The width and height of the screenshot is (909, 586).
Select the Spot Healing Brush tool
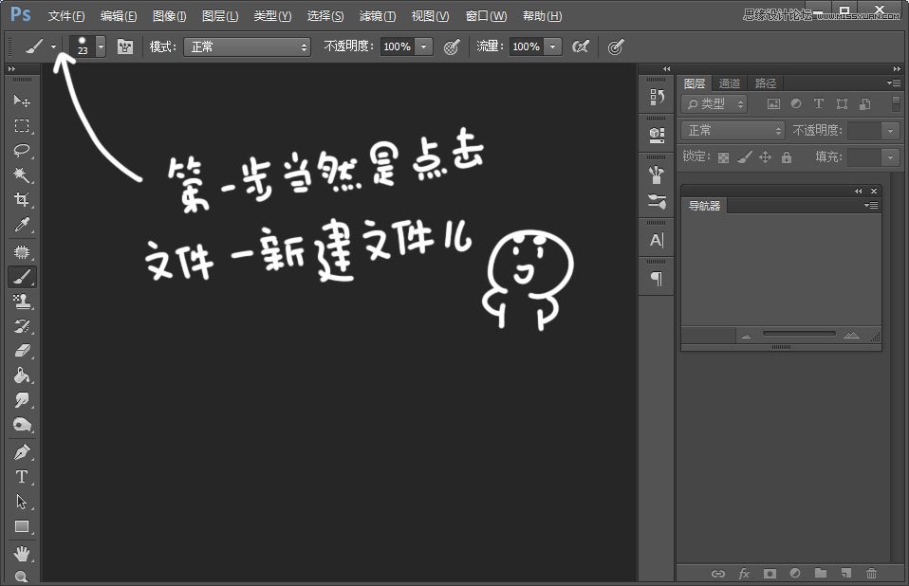click(22, 252)
